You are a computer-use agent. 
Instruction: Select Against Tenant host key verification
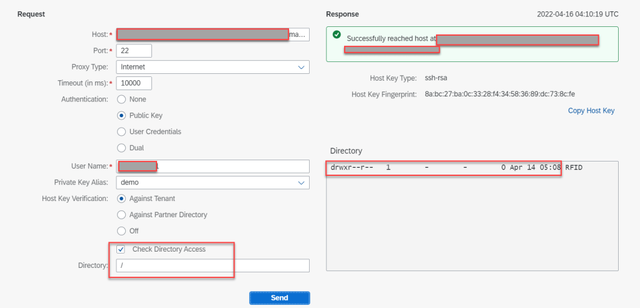click(121, 198)
